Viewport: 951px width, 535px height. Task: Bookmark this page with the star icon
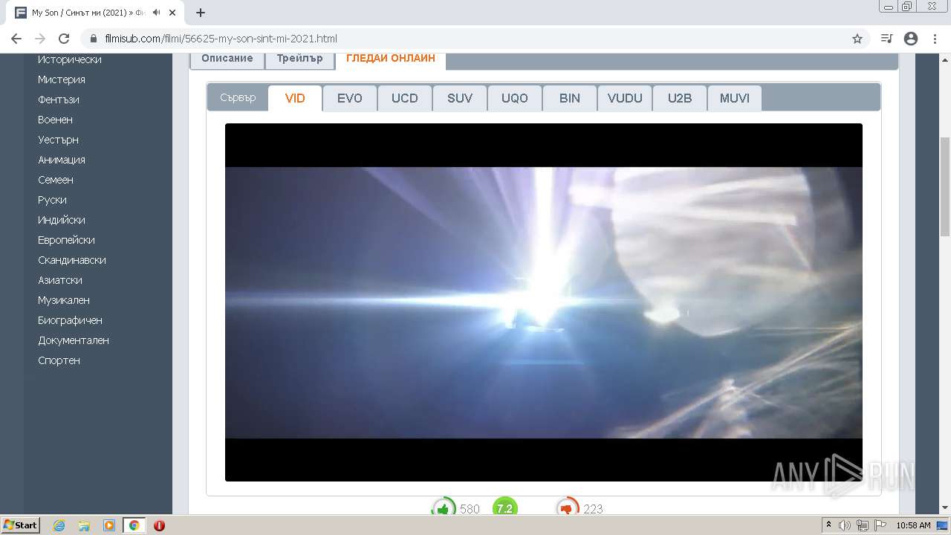[x=857, y=39]
